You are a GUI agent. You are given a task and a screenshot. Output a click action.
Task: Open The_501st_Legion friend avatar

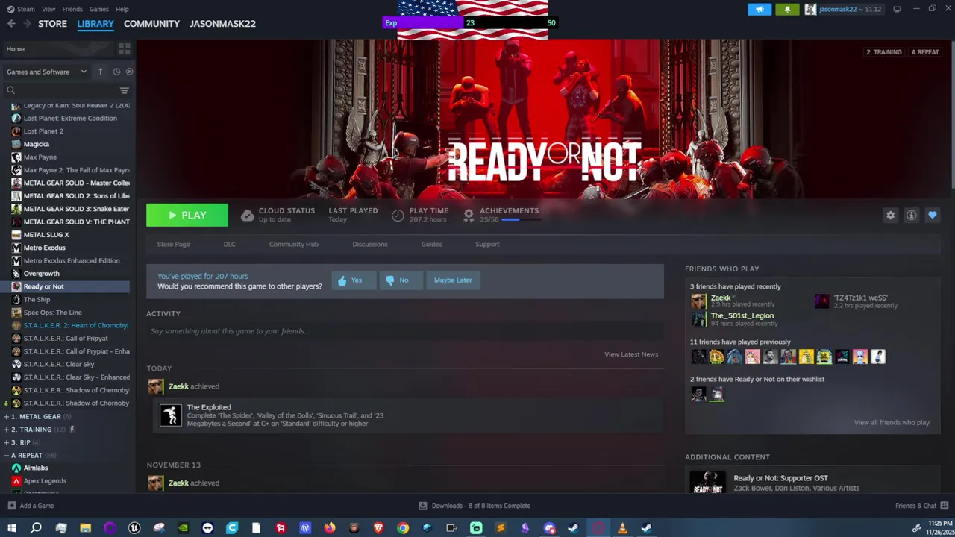(x=698, y=319)
